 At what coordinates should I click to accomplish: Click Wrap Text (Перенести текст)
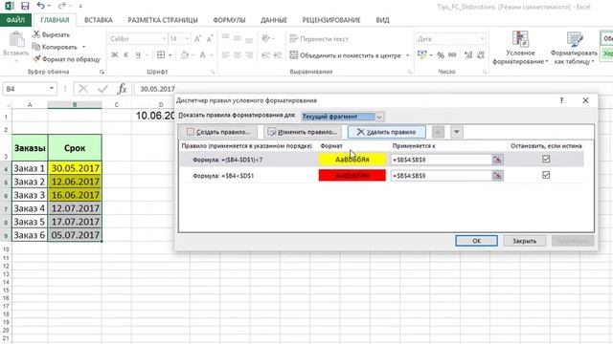(x=319, y=38)
